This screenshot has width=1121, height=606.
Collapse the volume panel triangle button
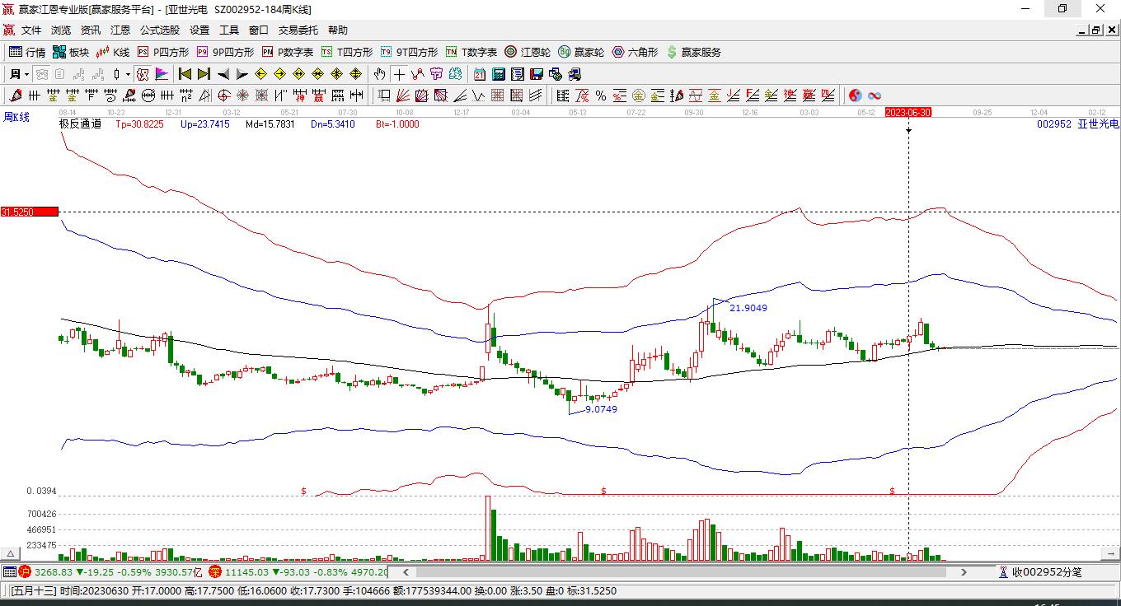[11, 554]
